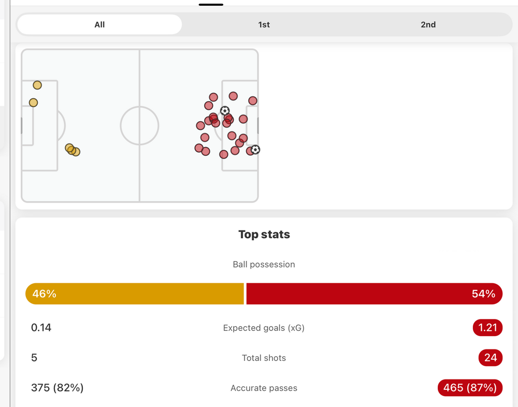Select the goal ball icon beside the right goal line
This screenshot has width=518, height=407.
[255, 150]
